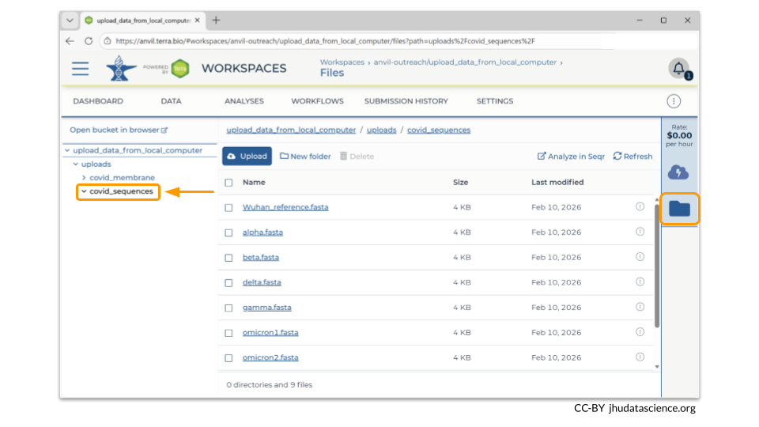
Task: Open bucket in browser link
Action: coord(119,130)
